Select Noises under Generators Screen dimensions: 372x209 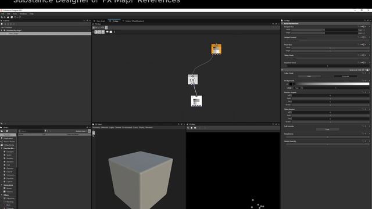click(9, 188)
